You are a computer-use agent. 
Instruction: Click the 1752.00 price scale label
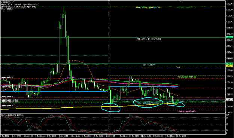(x=229, y=107)
